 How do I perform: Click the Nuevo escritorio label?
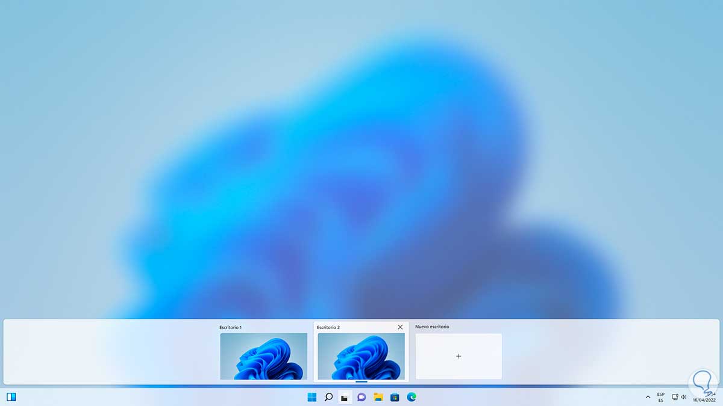tap(432, 327)
